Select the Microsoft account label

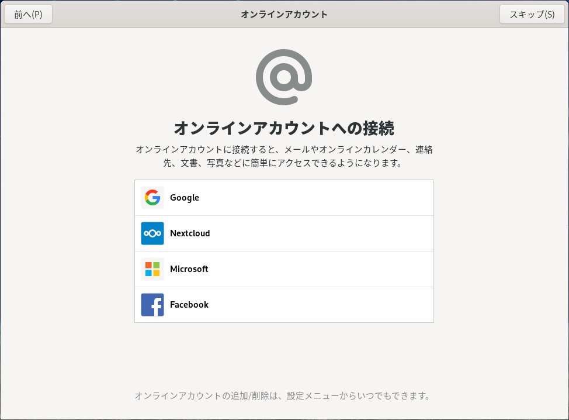pos(189,269)
